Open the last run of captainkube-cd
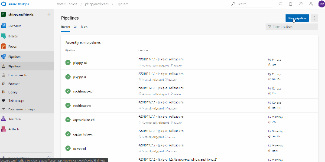The height and width of the screenshot is (162, 325). (x=161, y=117)
